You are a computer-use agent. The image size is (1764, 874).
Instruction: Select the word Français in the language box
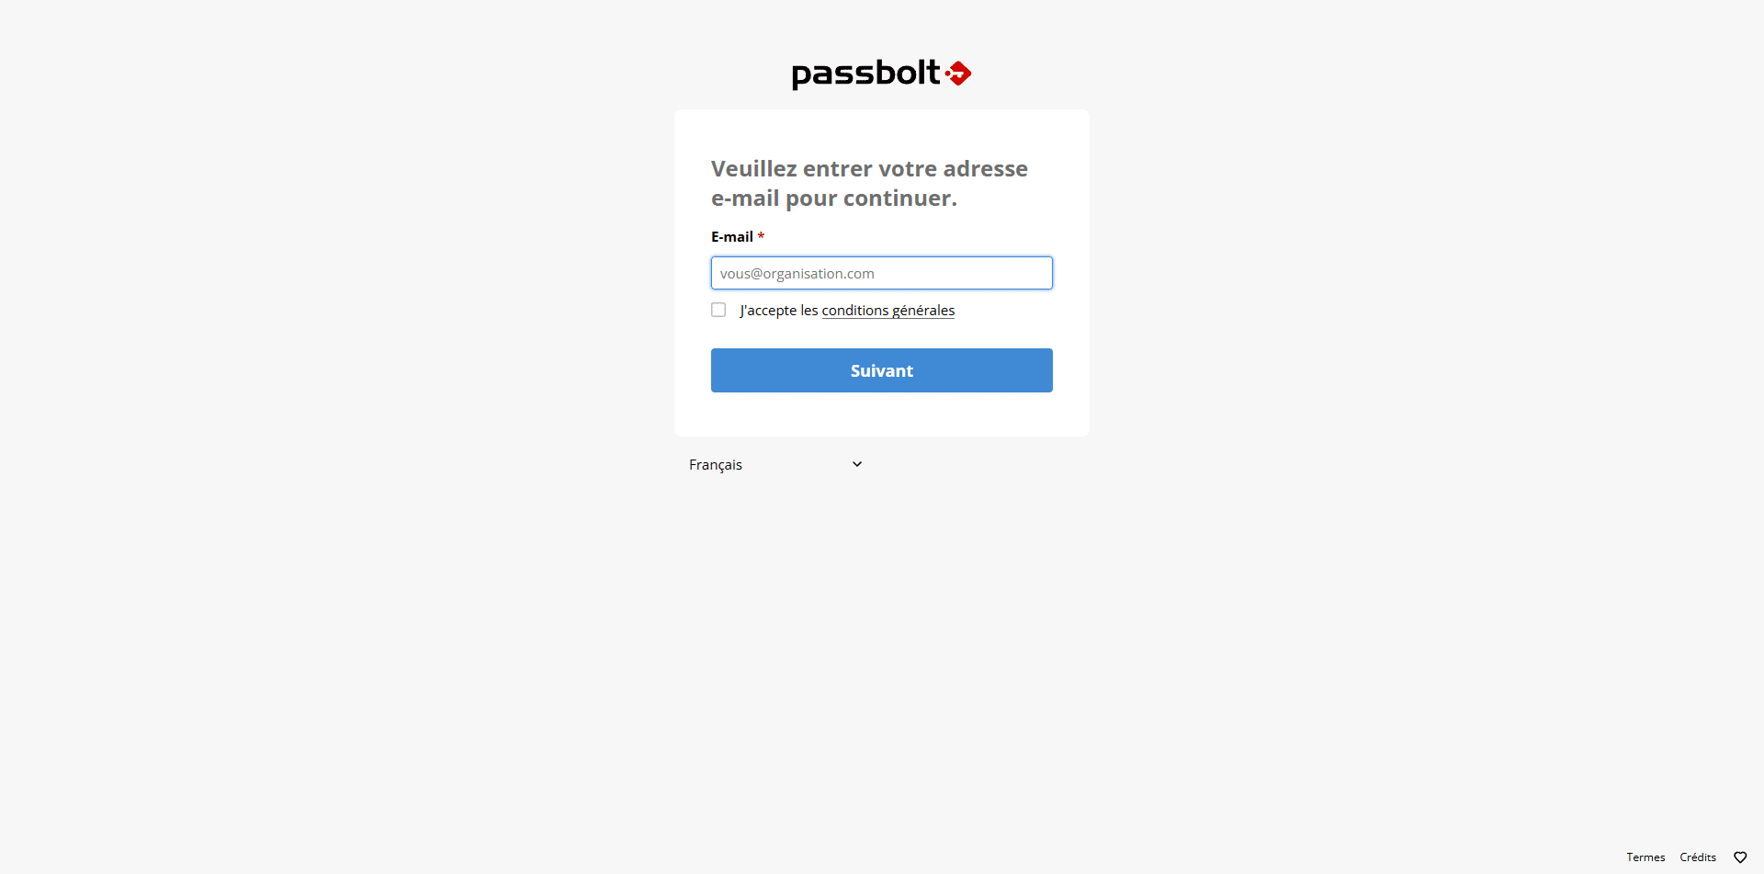click(x=716, y=465)
